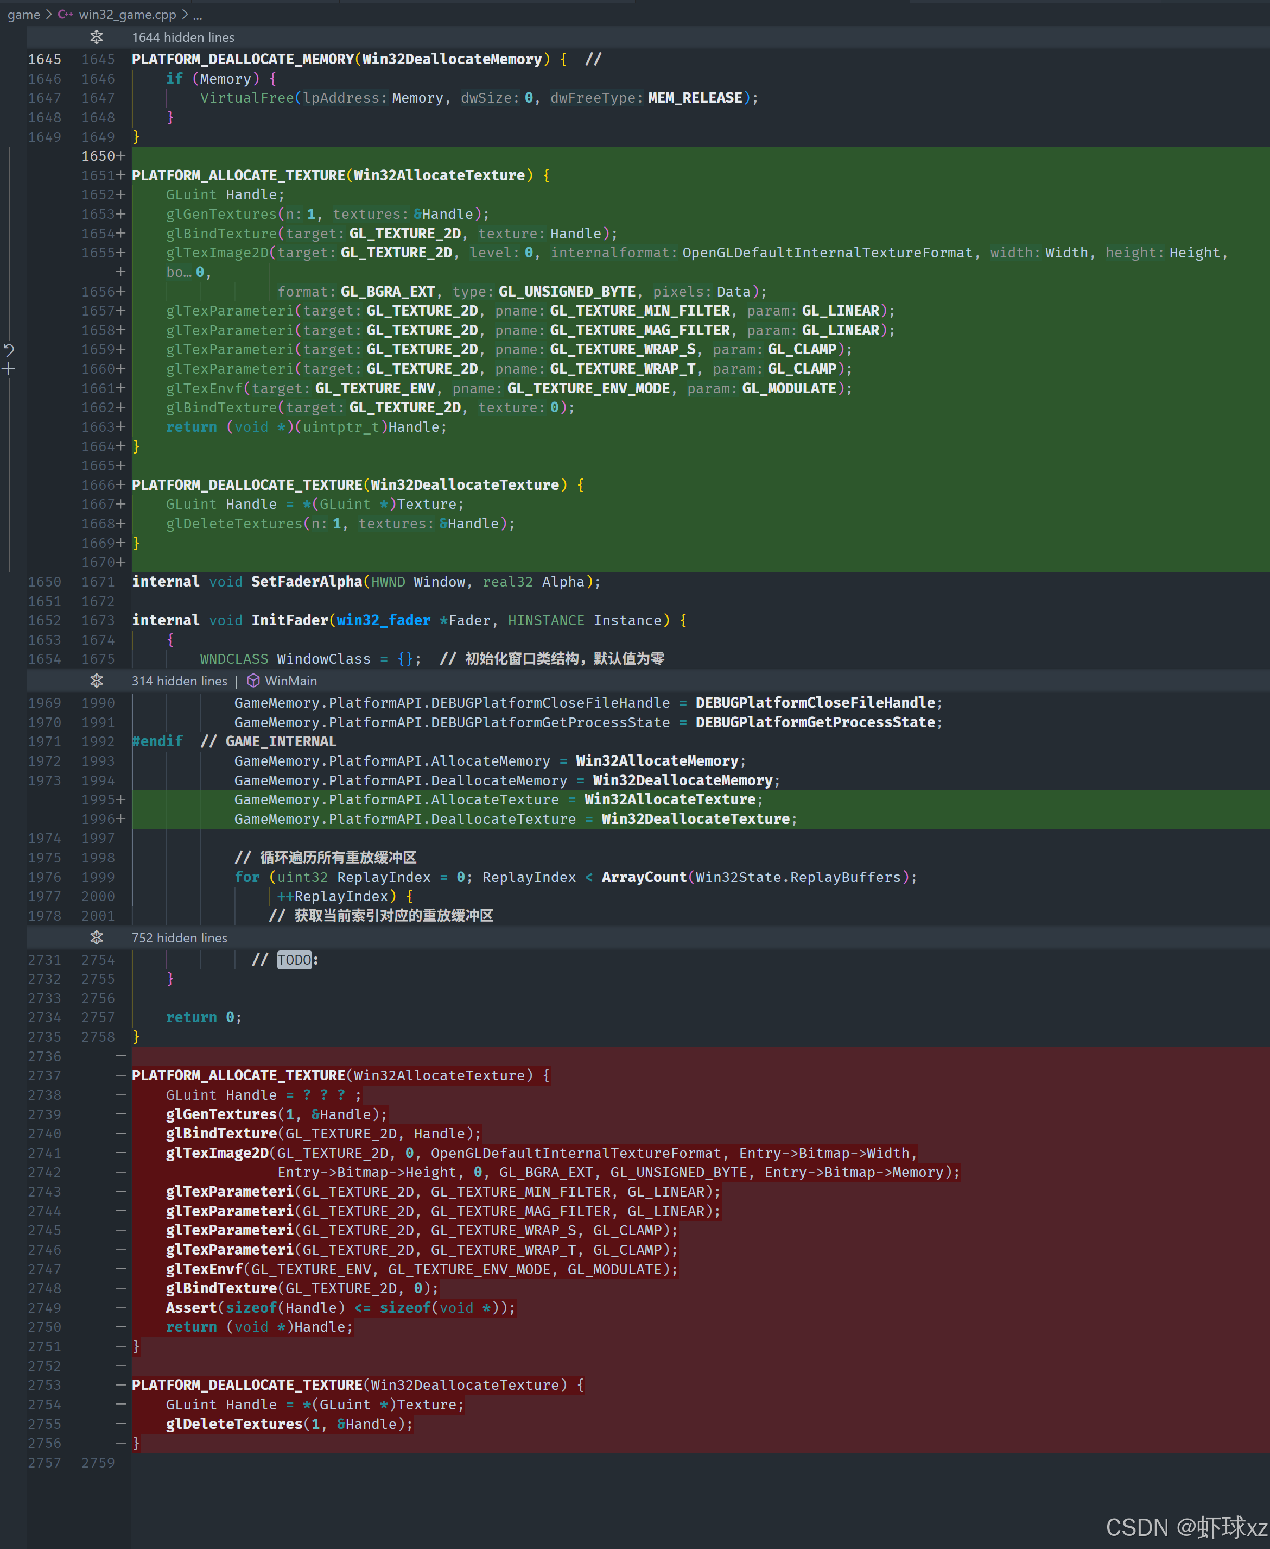
Task: Click the breadcrumb ellipsis item
Action: click(x=198, y=15)
